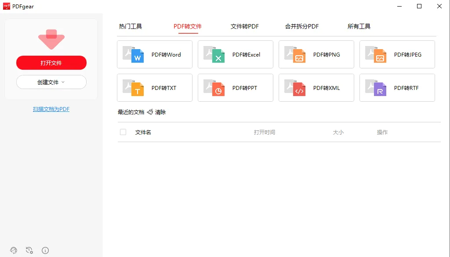The image size is (450, 257).
Task: Open the PDF转JPEG converter
Action: coord(397,54)
